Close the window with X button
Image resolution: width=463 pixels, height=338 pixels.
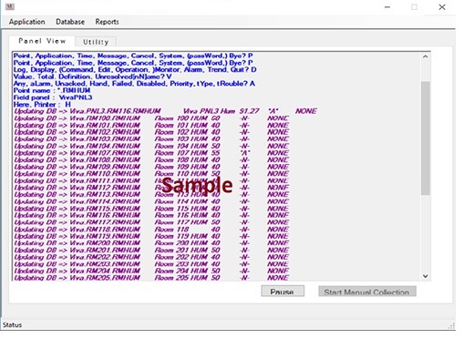442,7
